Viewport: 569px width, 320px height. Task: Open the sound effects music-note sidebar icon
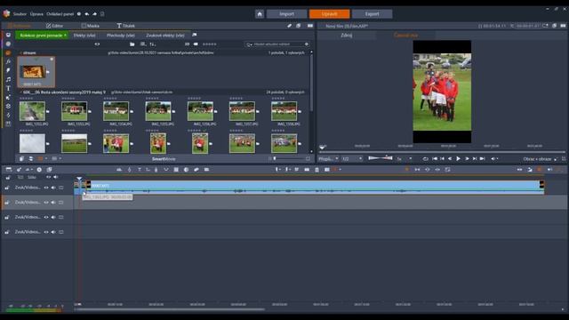click(x=8, y=79)
